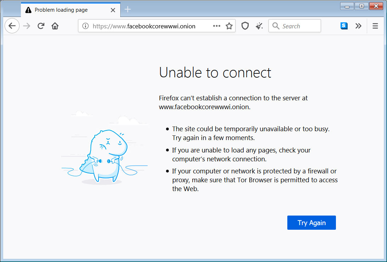Open the hamburger application menu
Image resolution: width=387 pixels, height=262 pixels.
(x=375, y=26)
